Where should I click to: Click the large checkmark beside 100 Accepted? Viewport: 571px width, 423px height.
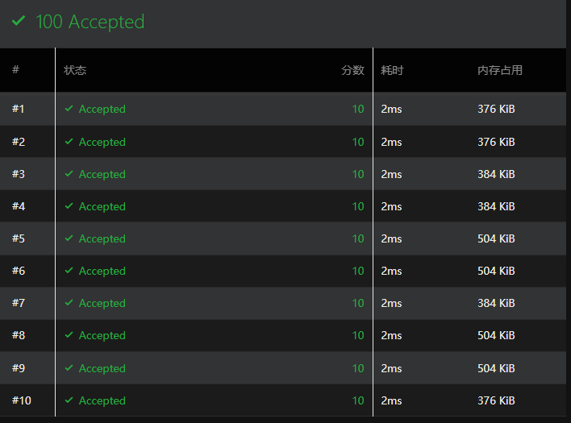(19, 21)
